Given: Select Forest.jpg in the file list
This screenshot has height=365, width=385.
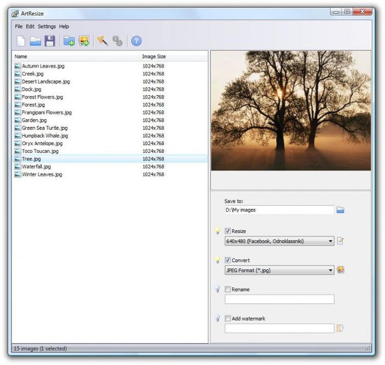Looking at the screenshot, I should (x=110, y=105).
